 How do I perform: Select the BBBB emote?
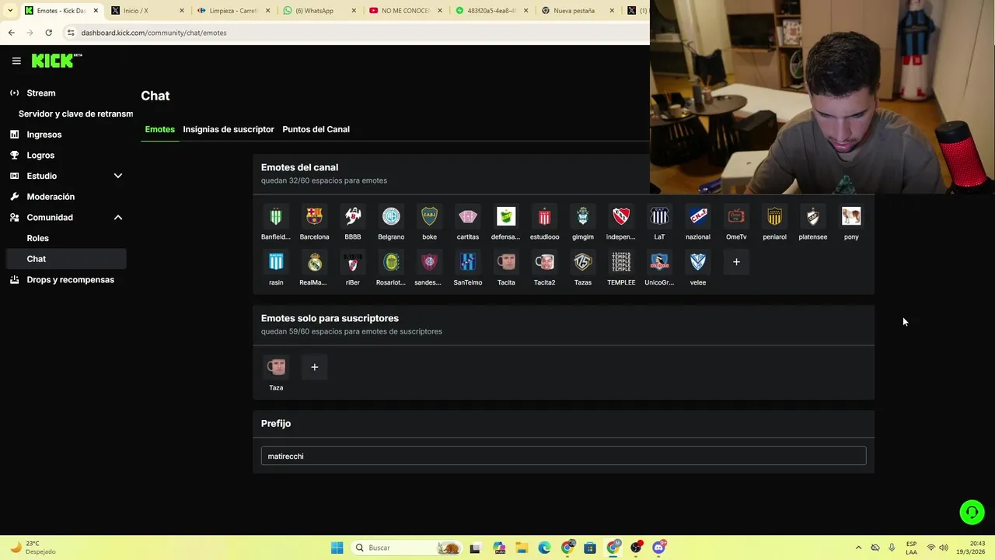(353, 216)
